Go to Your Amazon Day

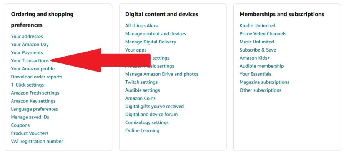pos(30,45)
